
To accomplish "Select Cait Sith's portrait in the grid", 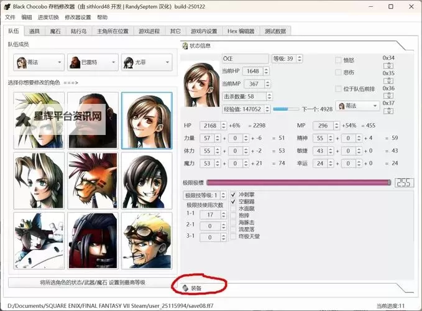I will (x=39, y=241).
